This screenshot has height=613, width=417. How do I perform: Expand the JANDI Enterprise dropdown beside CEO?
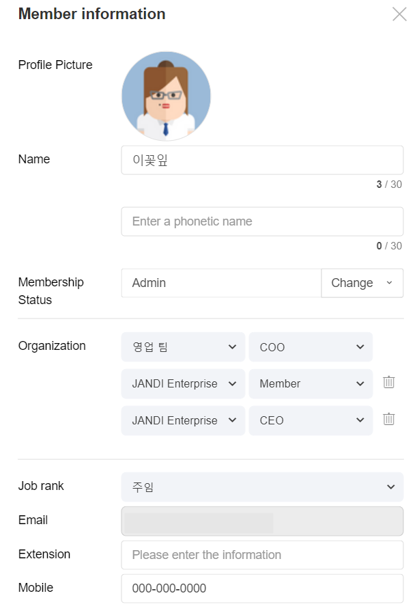coord(183,420)
